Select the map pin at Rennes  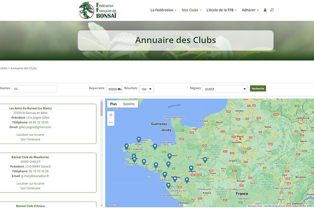coord(169,156)
